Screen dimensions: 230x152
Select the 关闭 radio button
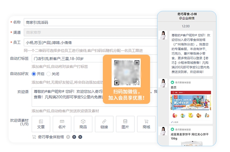[x=49, y=74]
